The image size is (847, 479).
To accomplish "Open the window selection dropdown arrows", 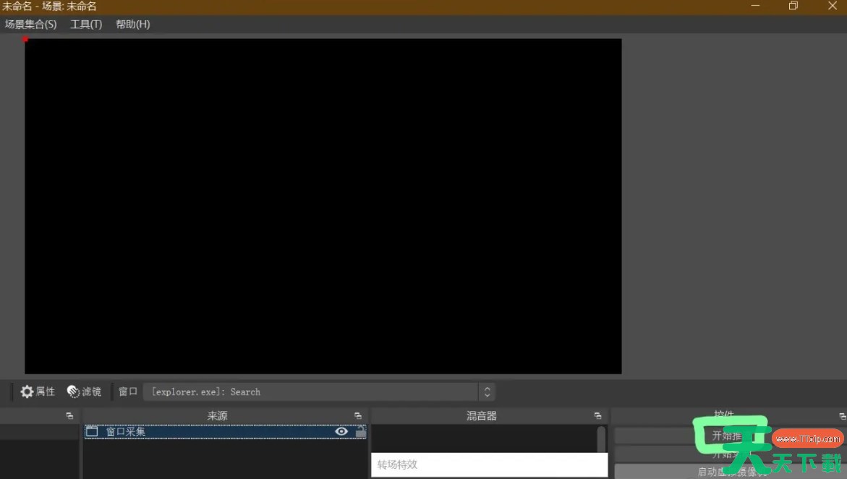I will click(x=487, y=392).
